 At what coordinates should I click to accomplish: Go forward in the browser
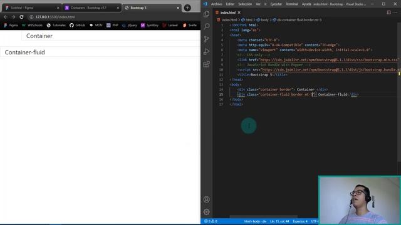point(13,17)
